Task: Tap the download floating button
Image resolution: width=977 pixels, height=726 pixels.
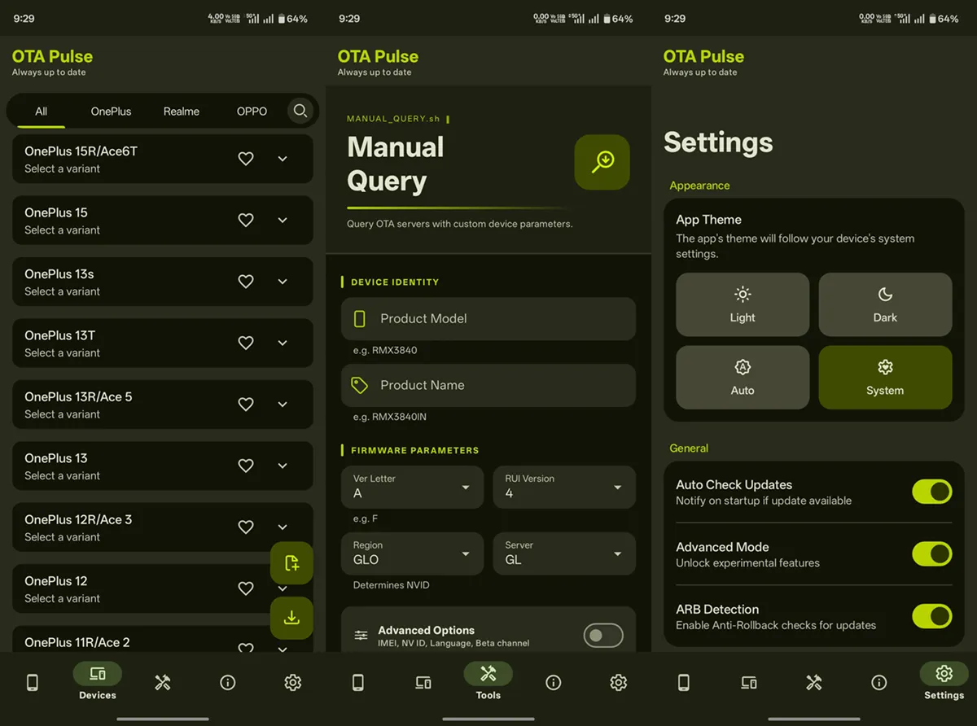Action: click(291, 618)
